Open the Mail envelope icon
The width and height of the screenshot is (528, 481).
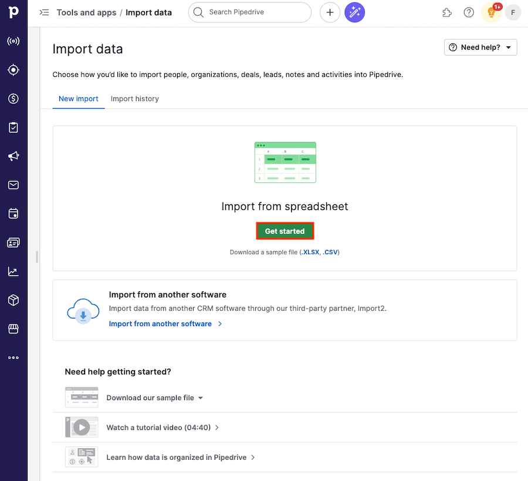pos(13,185)
